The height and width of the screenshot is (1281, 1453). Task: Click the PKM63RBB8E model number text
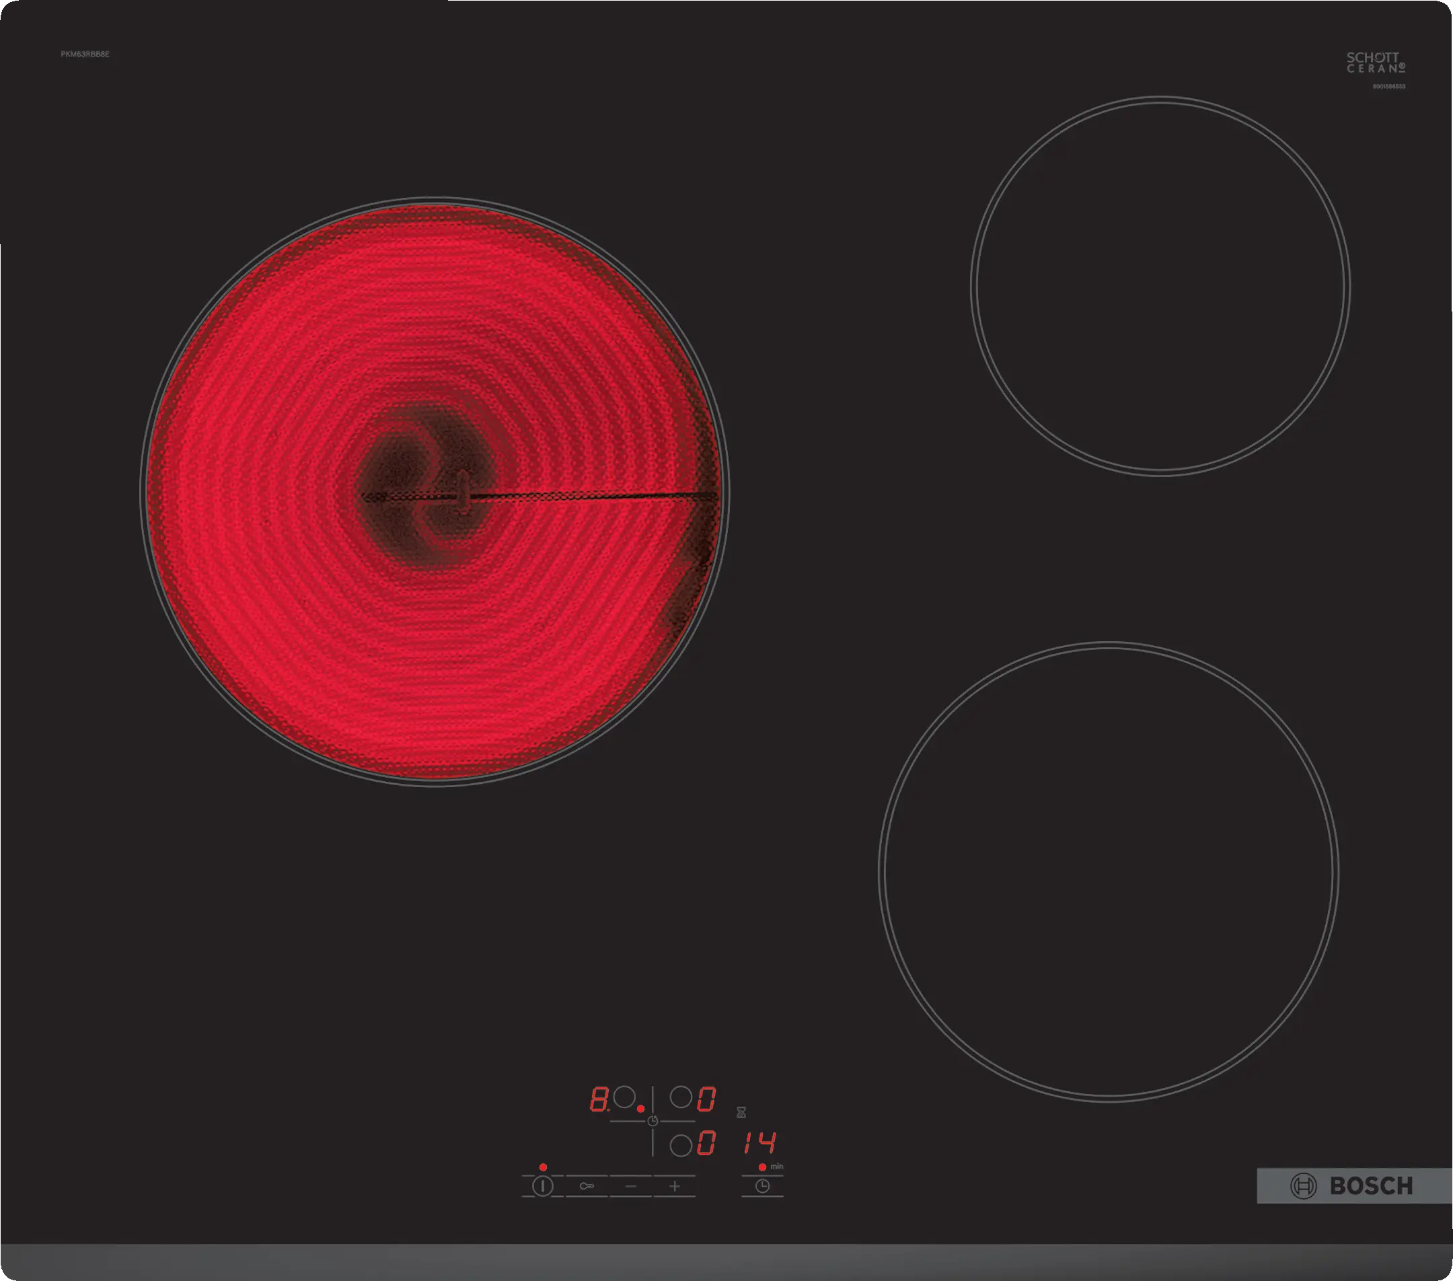85,54
